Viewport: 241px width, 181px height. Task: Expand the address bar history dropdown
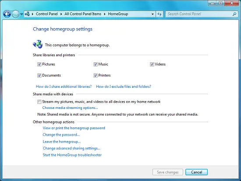pos(152,14)
